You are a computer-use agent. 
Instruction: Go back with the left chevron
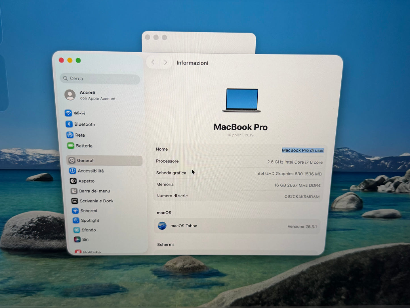coord(153,62)
